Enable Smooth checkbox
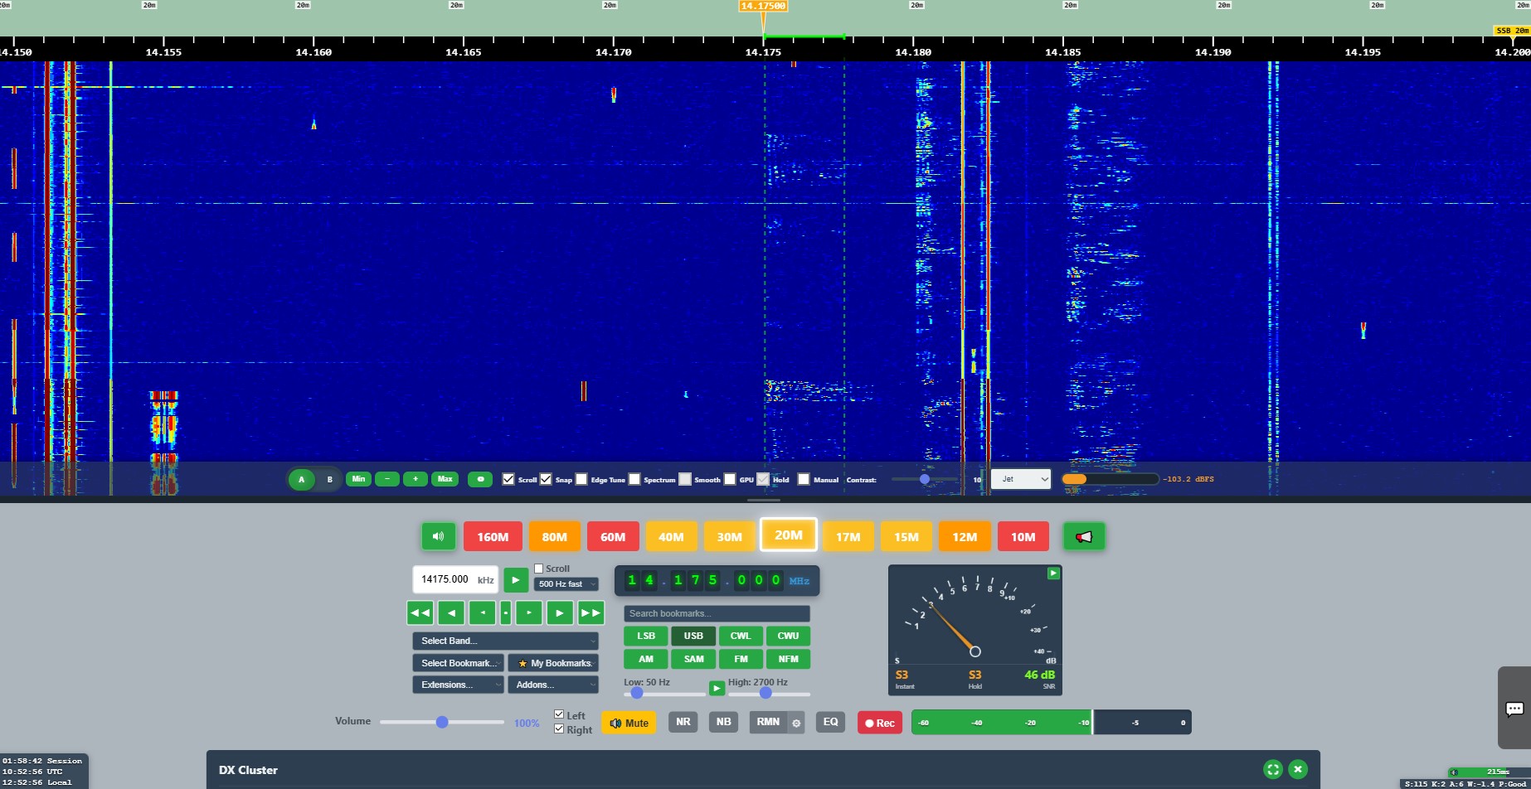The image size is (1531, 789). tap(685, 479)
